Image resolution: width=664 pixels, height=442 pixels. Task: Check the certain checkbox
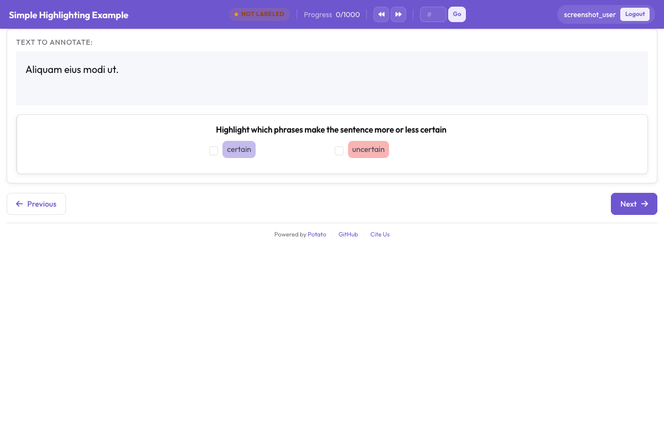pos(214,150)
